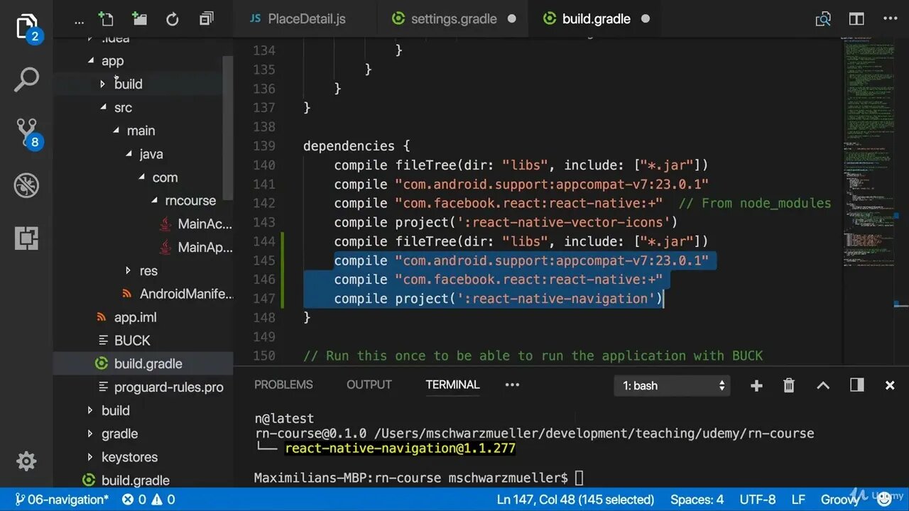Click the terminal prompt input area
Image resolution: width=909 pixels, height=511 pixels.
point(579,478)
